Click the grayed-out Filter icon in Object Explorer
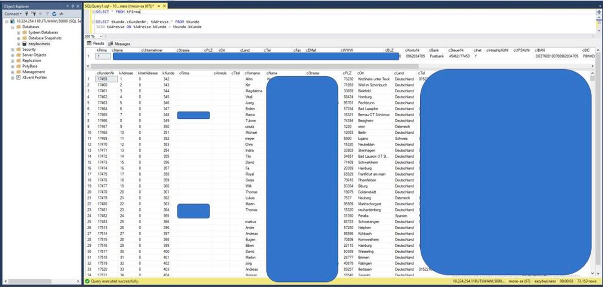The image size is (603, 287). [x=47, y=14]
